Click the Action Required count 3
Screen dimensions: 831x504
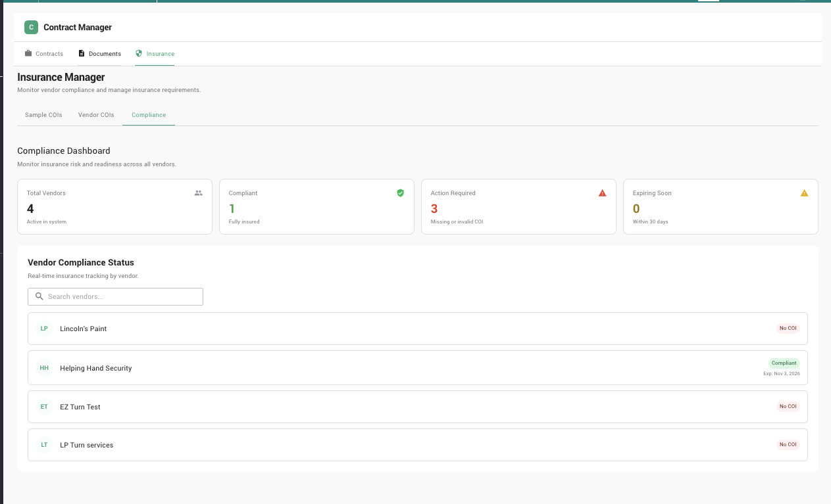point(434,209)
